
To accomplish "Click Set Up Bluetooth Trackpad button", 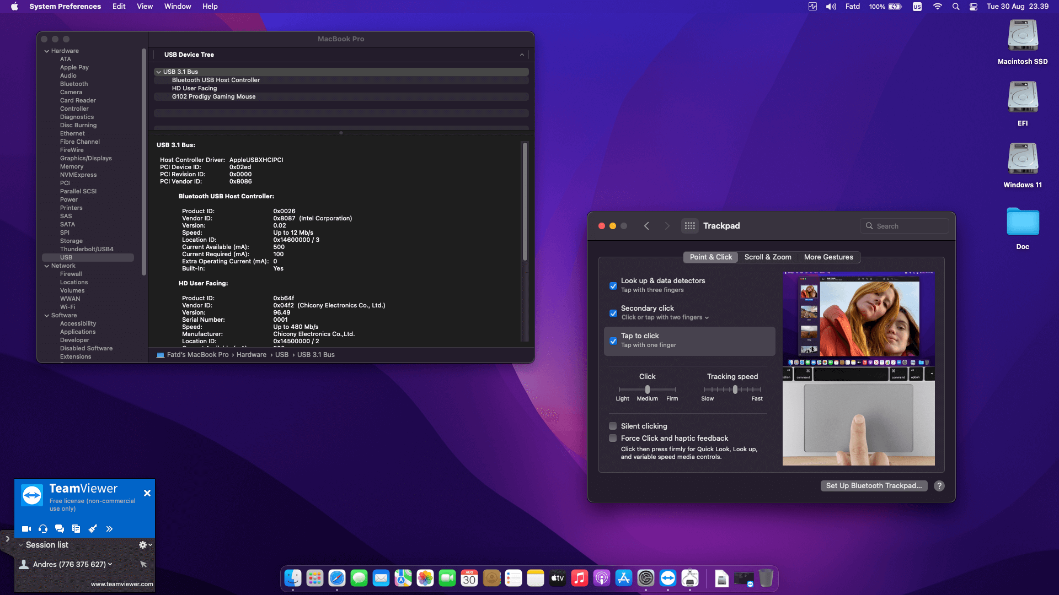I will pos(874,486).
